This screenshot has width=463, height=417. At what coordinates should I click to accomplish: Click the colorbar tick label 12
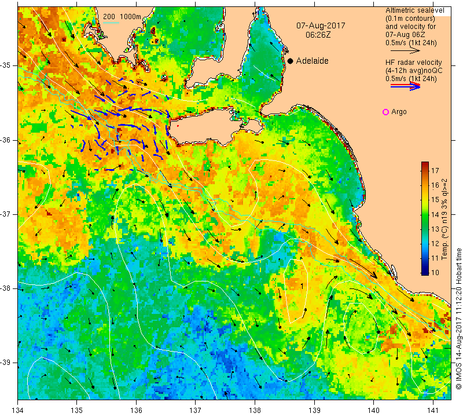coord(435,243)
